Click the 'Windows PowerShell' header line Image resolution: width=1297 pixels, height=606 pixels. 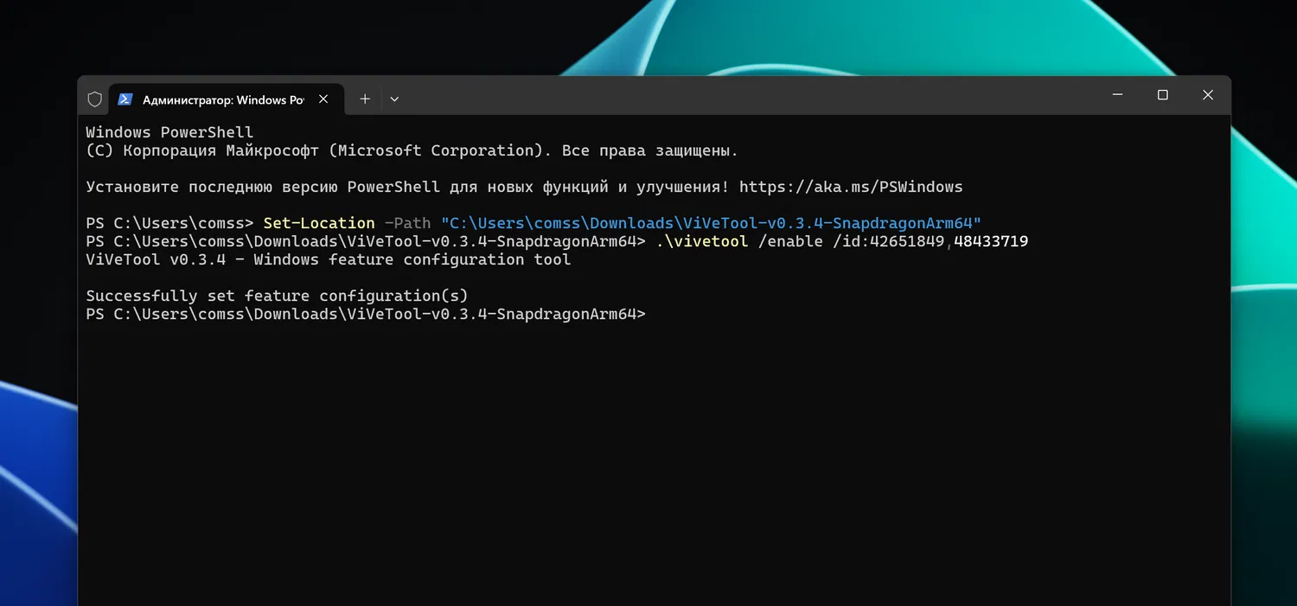point(169,132)
